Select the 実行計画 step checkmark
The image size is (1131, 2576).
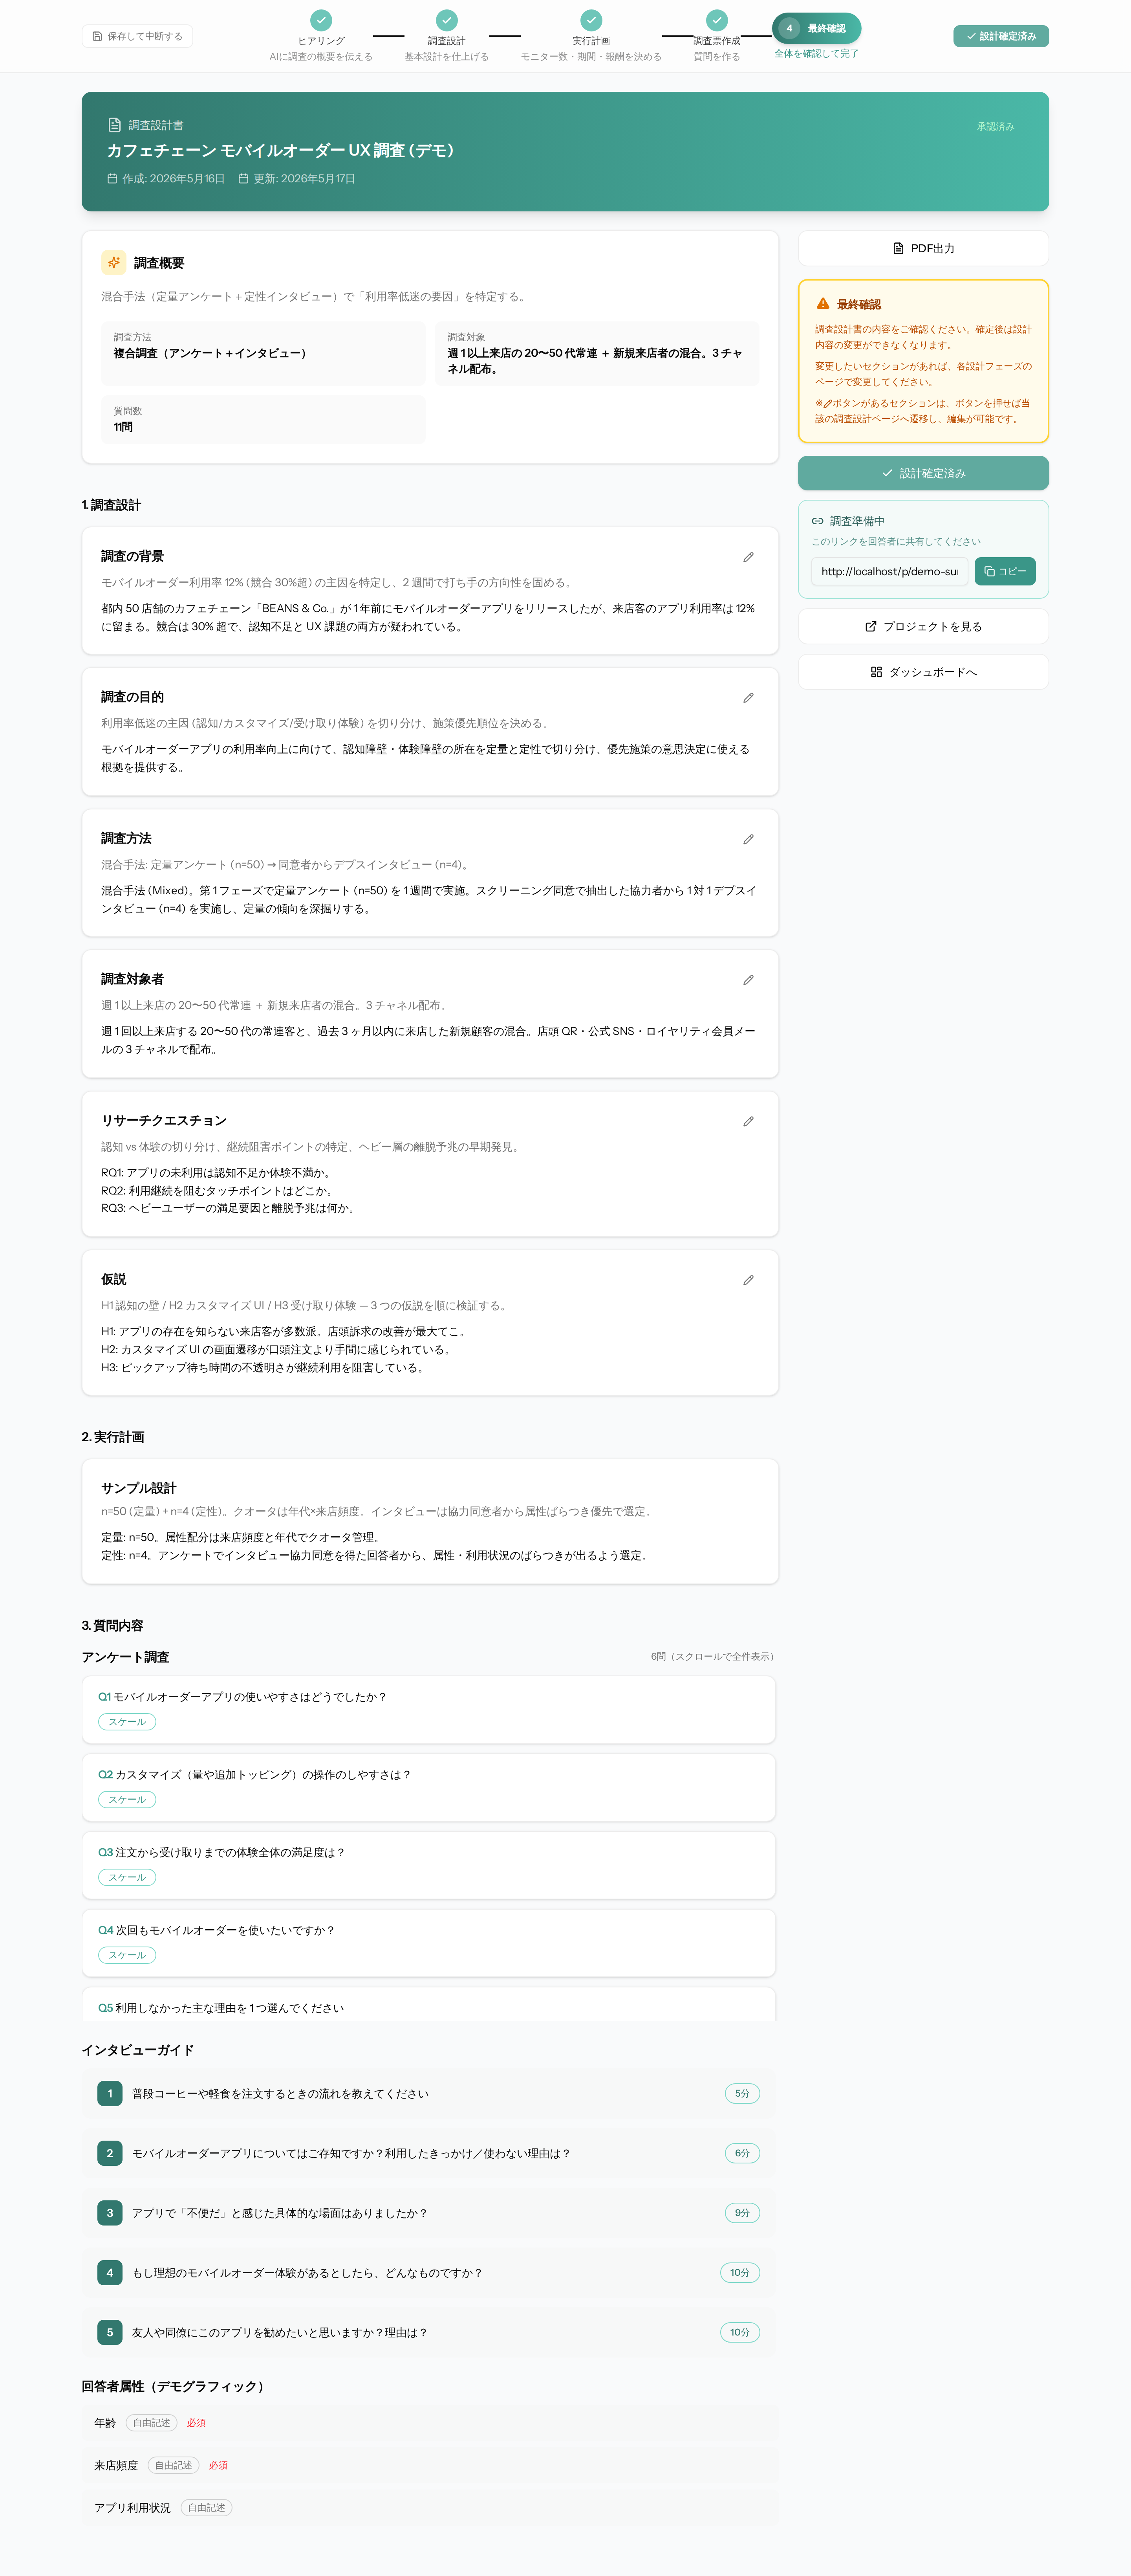[x=591, y=20]
